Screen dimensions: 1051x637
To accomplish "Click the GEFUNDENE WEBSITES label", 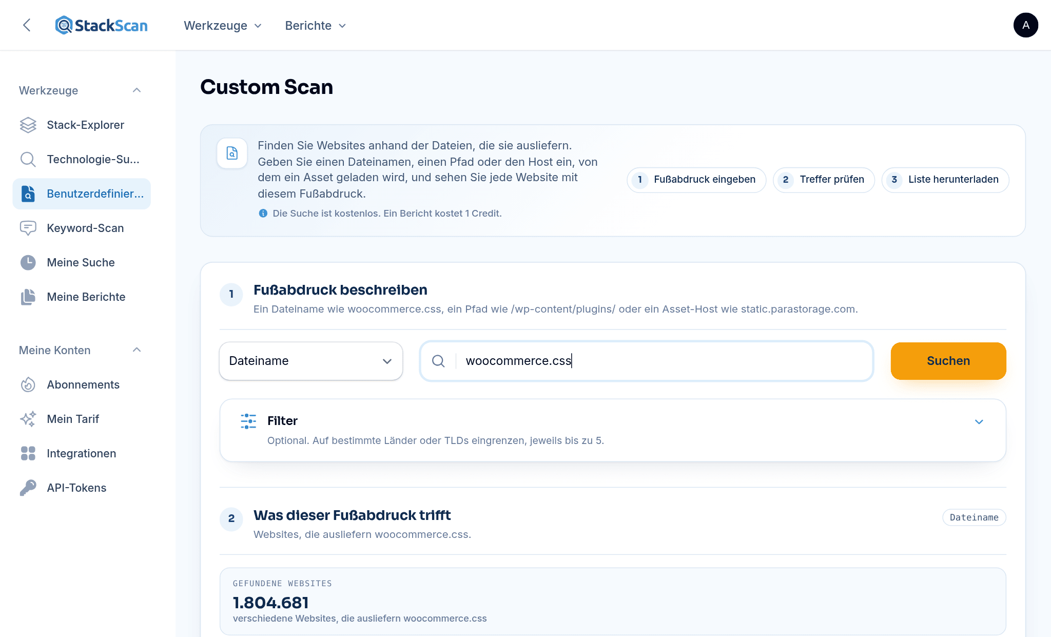I will [x=282, y=584].
